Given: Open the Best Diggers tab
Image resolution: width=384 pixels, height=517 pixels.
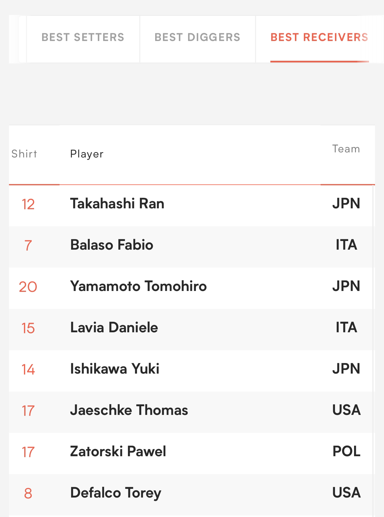Looking at the screenshot, I should 197,37.
